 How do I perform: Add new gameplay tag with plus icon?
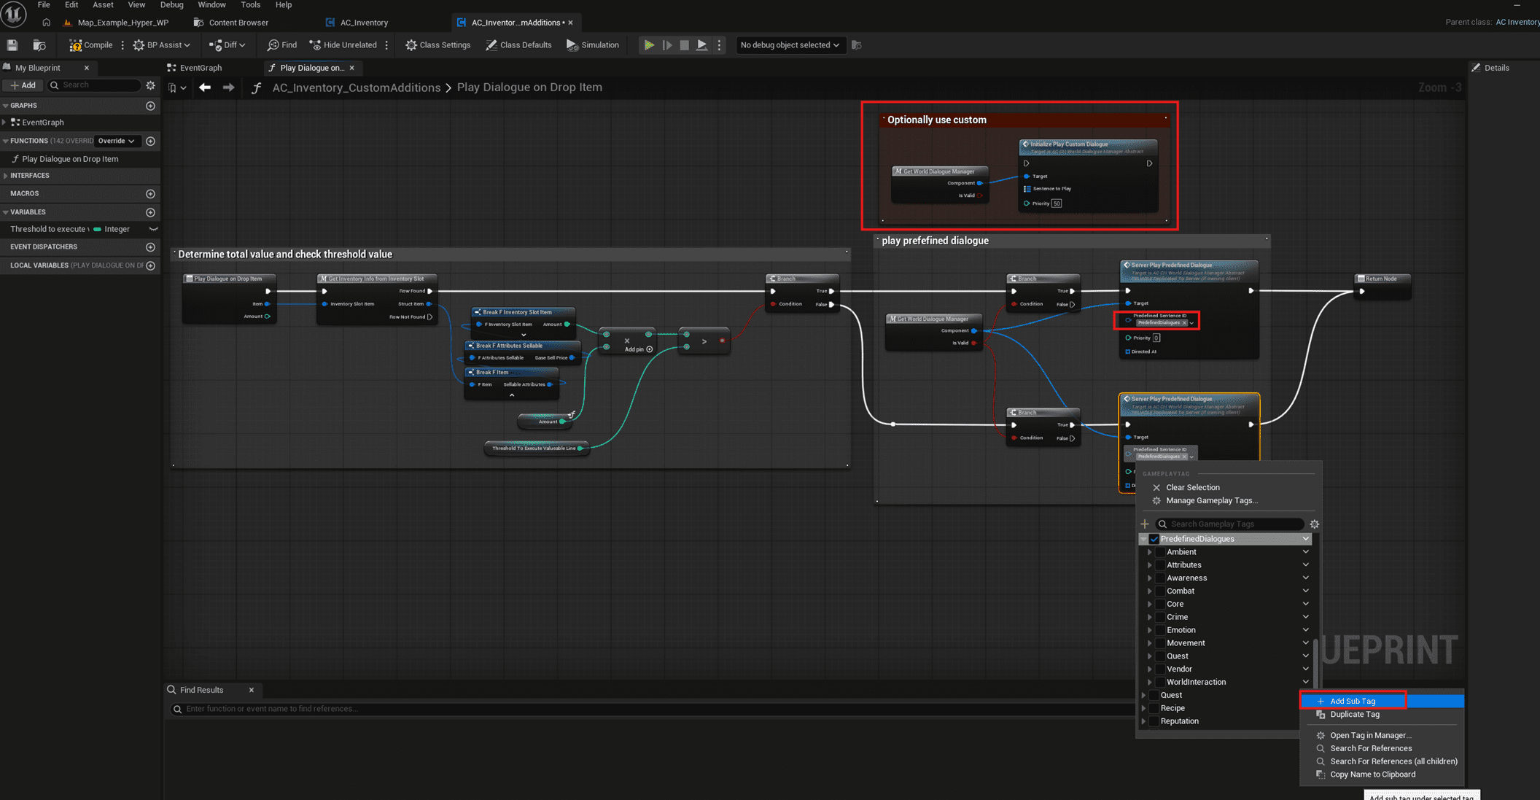(1145, 524)
